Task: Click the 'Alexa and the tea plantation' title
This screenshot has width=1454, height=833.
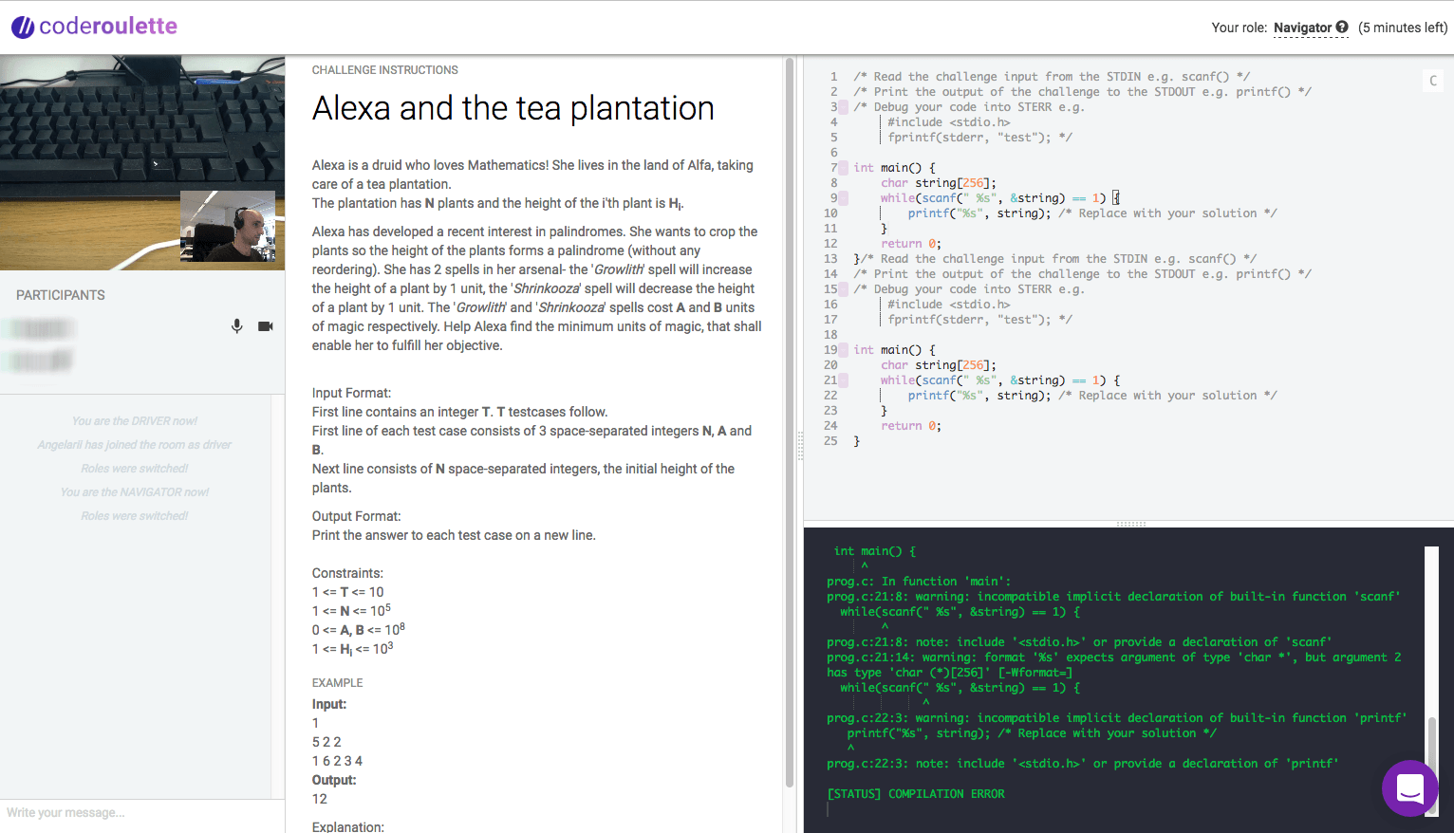Action: [513, 108]
